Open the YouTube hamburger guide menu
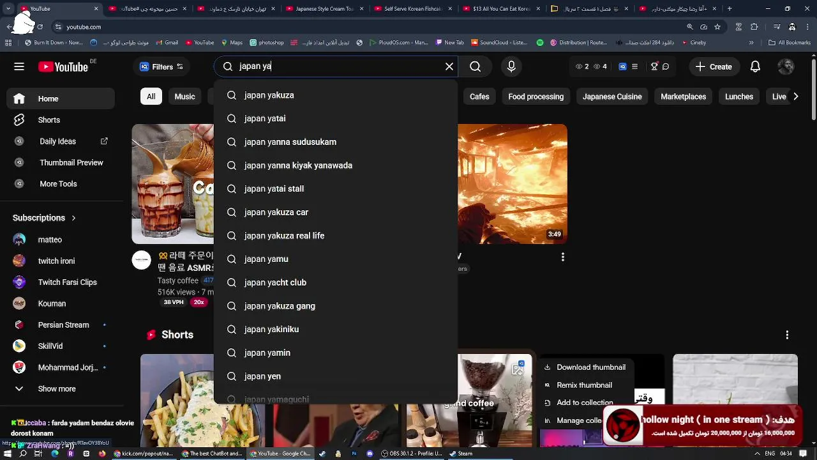The width and height of the screenshot is (817, 460). [19, 66]
